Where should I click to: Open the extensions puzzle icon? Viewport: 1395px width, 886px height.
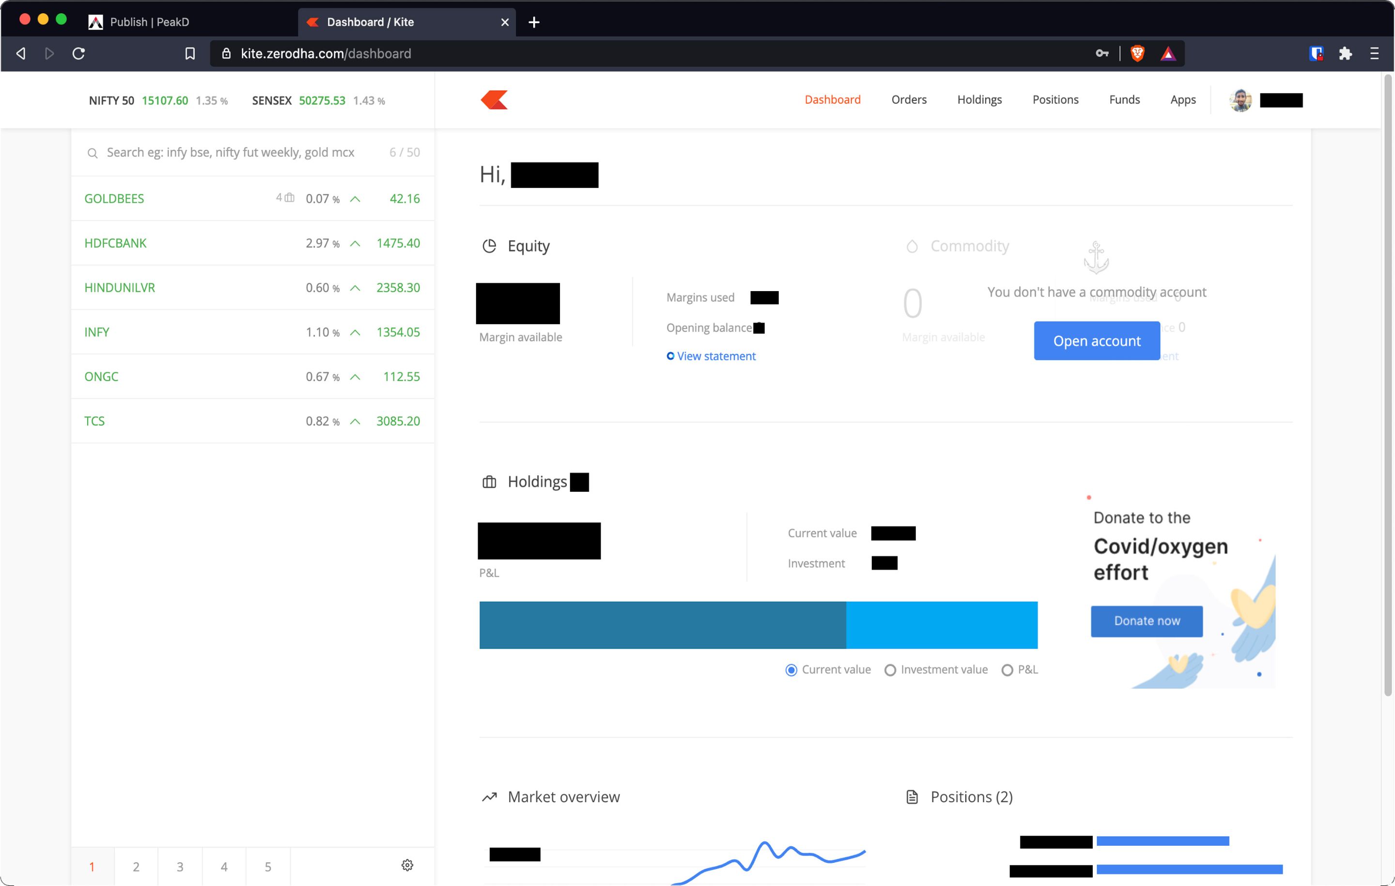coord(1345,53)
